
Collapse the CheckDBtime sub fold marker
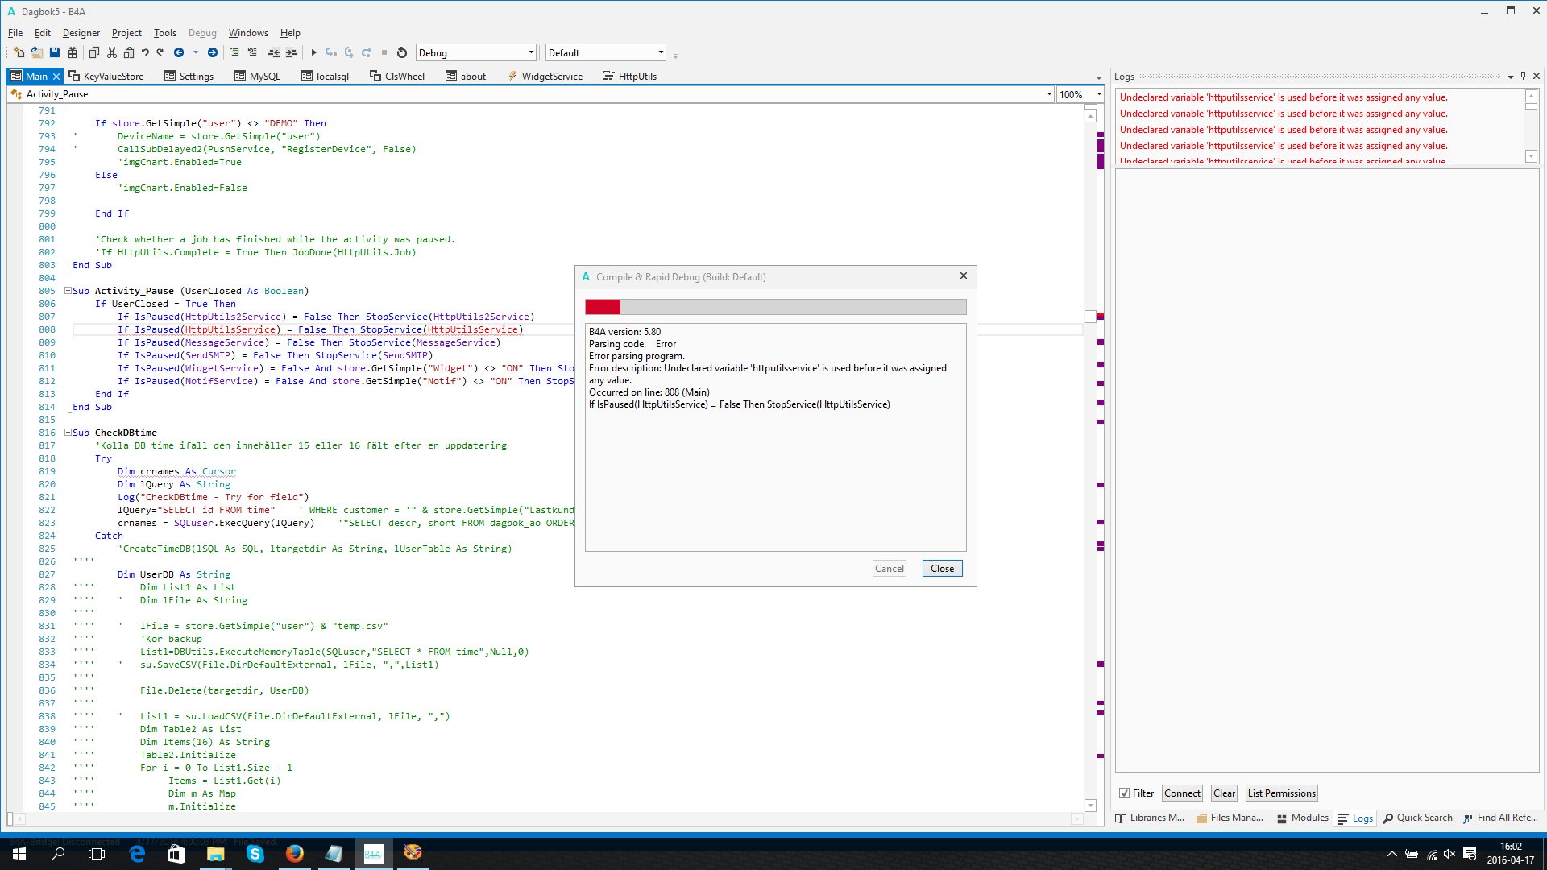coord(68,433)
